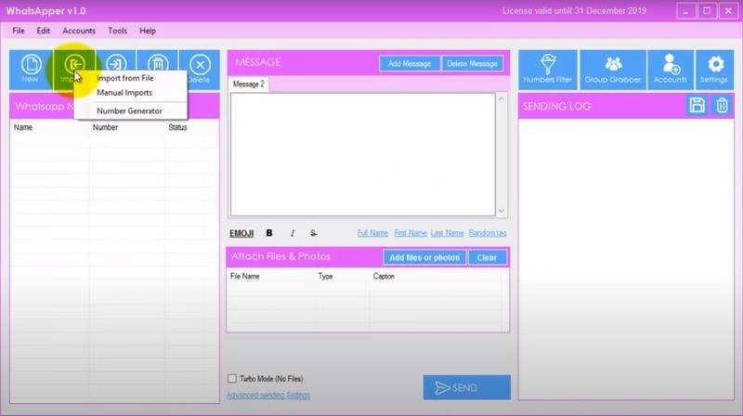Viewport: 743px width, 416px height.
Task: Open Advanced sending Settings link
Action: pyautogui.click(x=268, y=396)
